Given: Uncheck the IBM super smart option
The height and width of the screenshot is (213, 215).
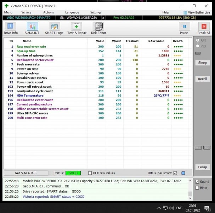Looking at the screenshot, I should click(x=175, y=173).
